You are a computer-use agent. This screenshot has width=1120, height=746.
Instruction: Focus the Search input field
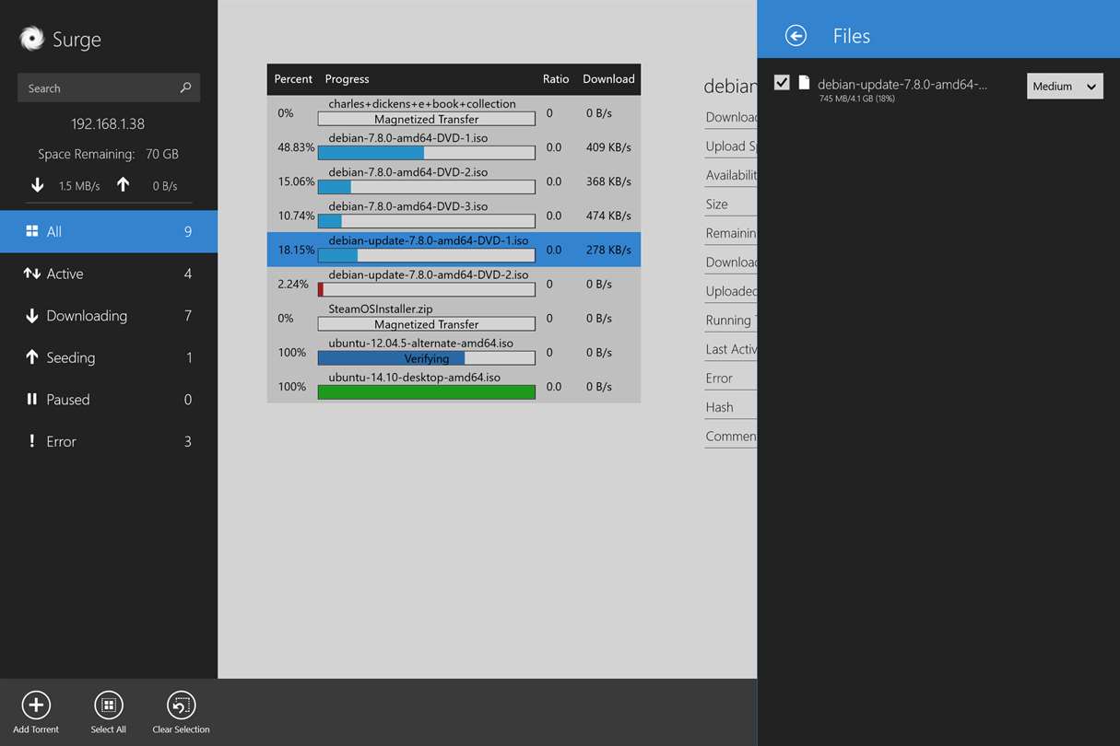coord(109,87)
